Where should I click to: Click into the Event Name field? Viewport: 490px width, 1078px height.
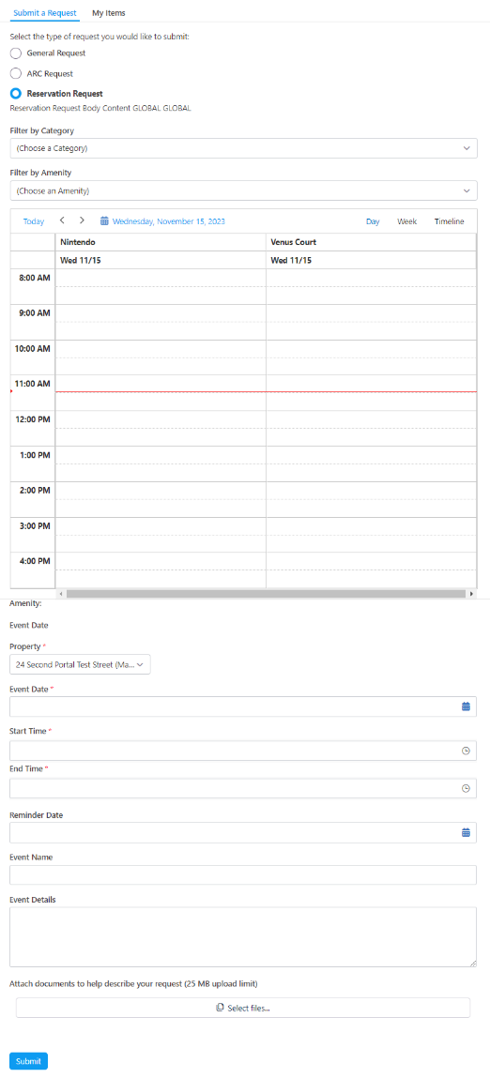point(243,874)
